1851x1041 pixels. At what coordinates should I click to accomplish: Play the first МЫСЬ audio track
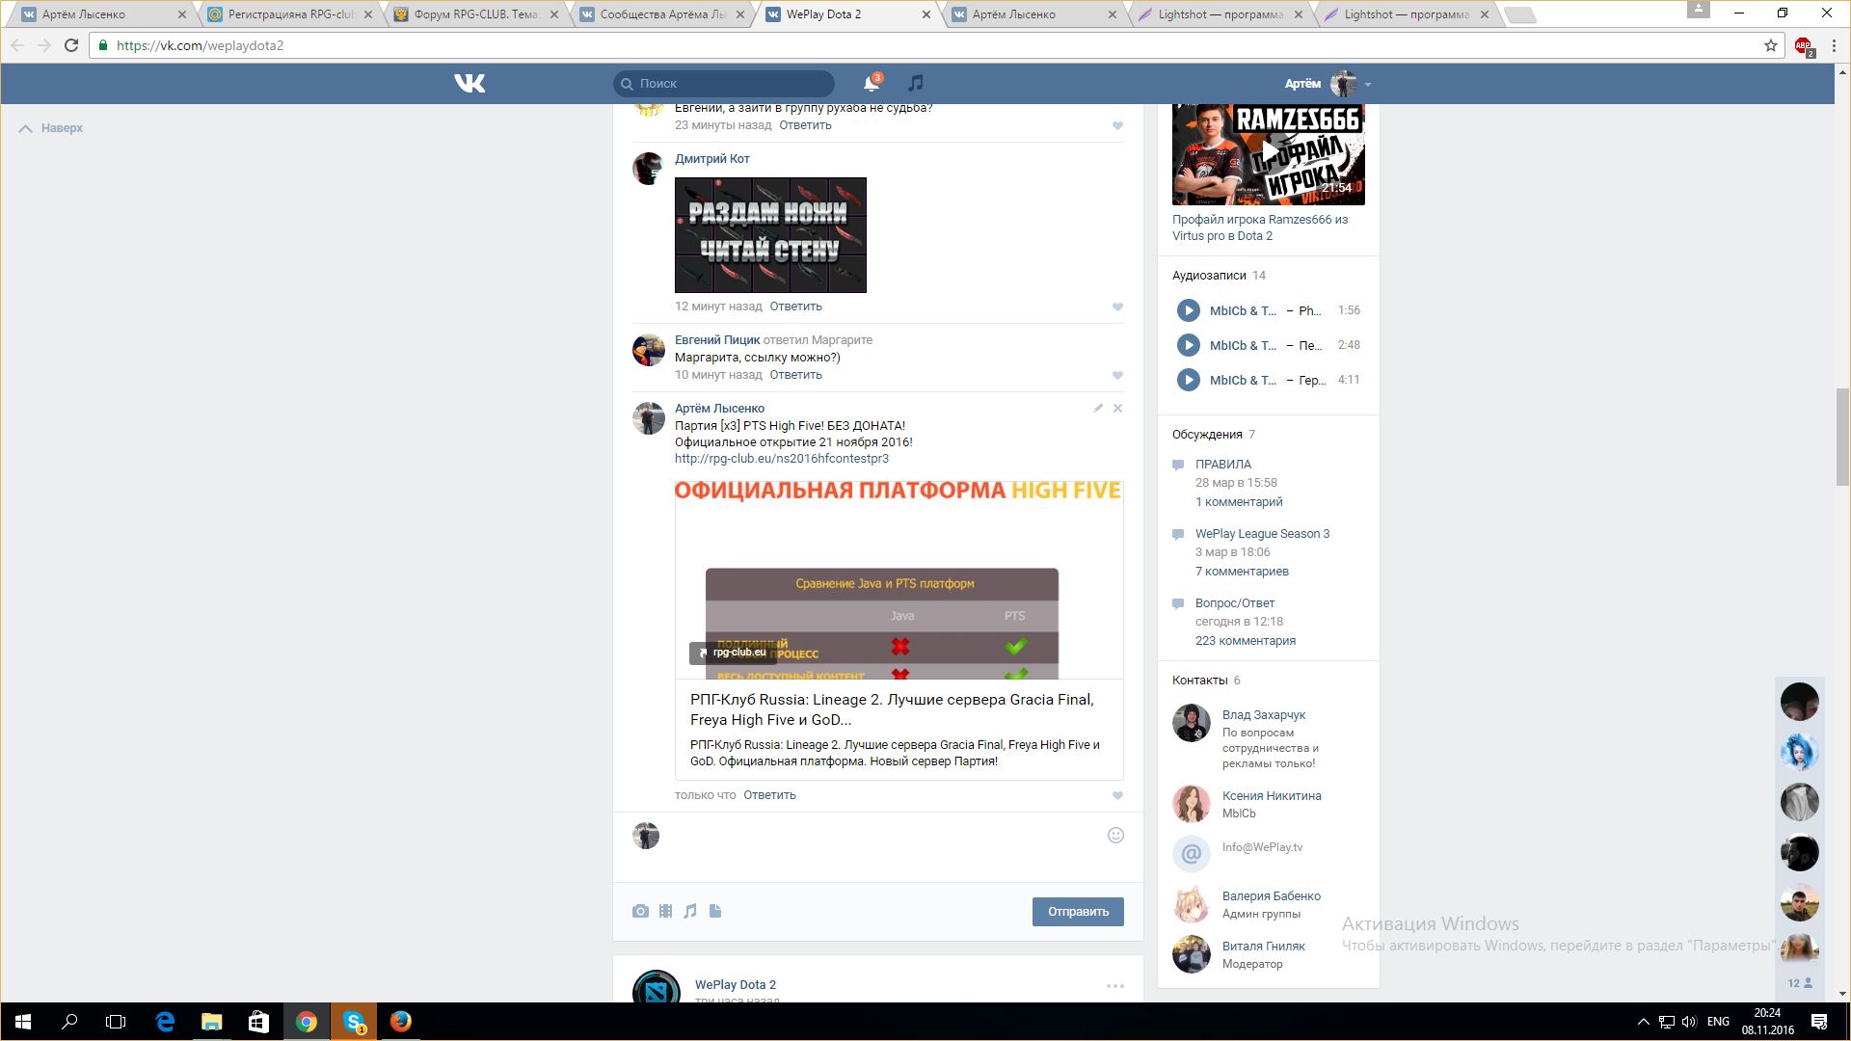click(1188, 310)
